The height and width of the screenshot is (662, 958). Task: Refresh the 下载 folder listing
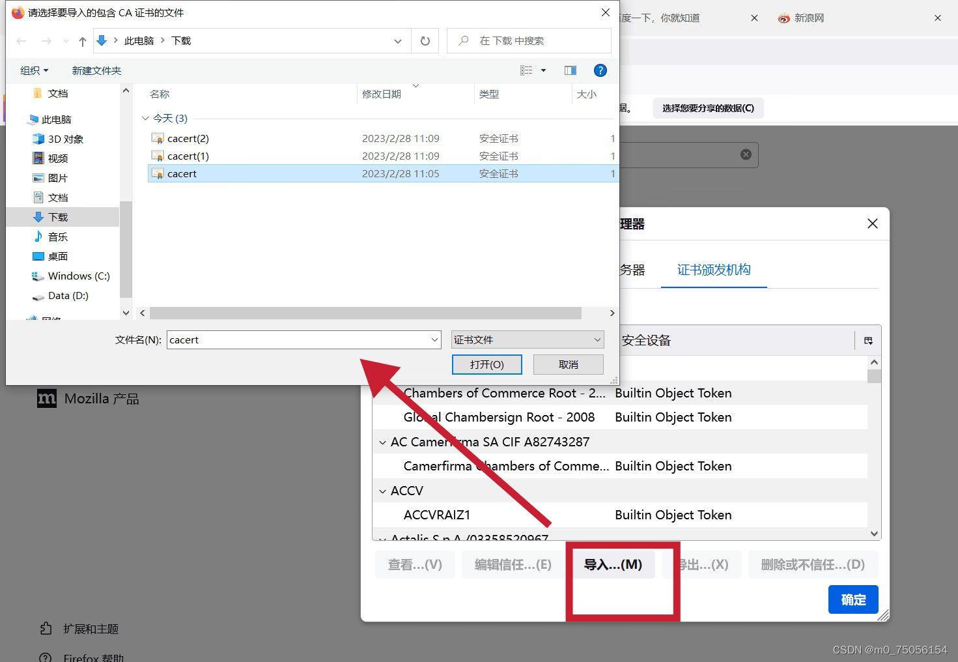click(x=425, y=41)
